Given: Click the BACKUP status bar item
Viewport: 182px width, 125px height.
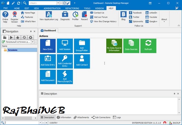Looking at the screenshot, I should coord(175,123).
